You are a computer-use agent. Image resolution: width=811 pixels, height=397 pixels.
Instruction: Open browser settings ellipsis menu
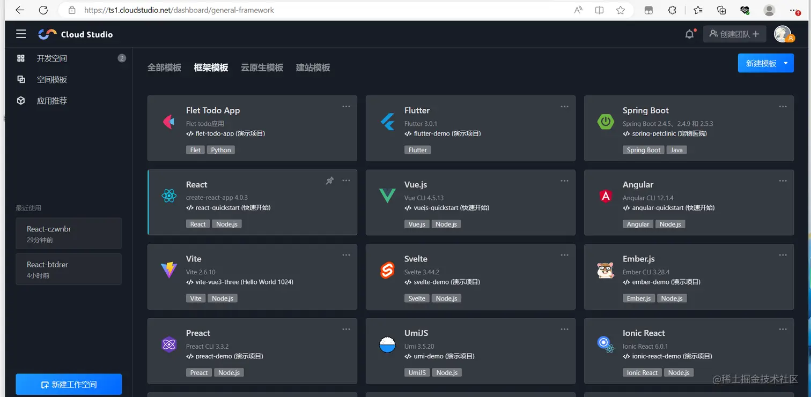tap(794, 10)
